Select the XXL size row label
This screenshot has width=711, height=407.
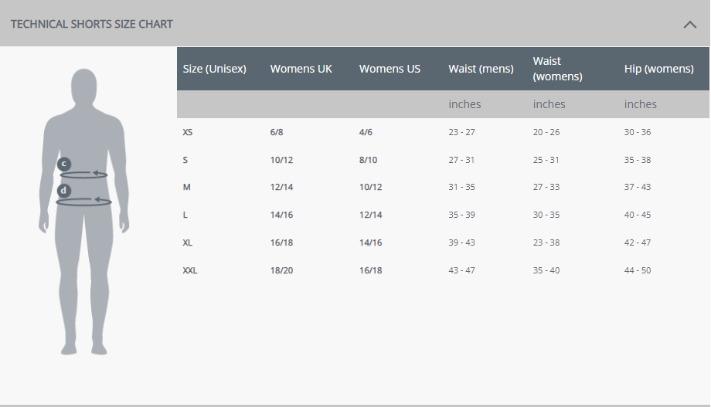[x=190, y=270]
